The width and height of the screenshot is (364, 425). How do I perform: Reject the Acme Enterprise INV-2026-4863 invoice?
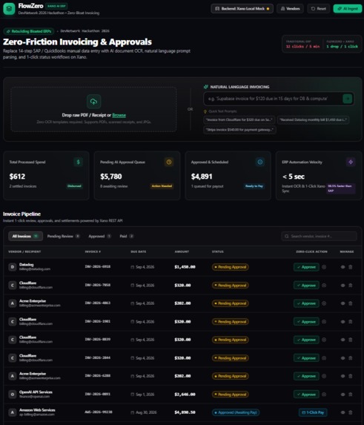pos(324,303)
